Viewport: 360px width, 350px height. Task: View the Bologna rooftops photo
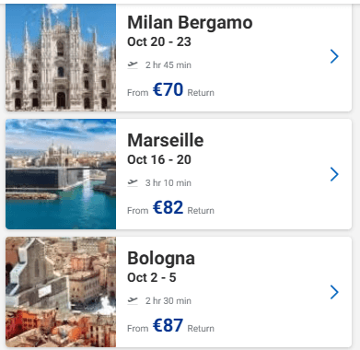[x=61, y=292]
